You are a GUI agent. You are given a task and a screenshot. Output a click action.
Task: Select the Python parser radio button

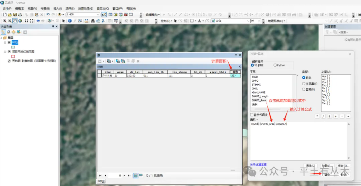click(275, 65)
